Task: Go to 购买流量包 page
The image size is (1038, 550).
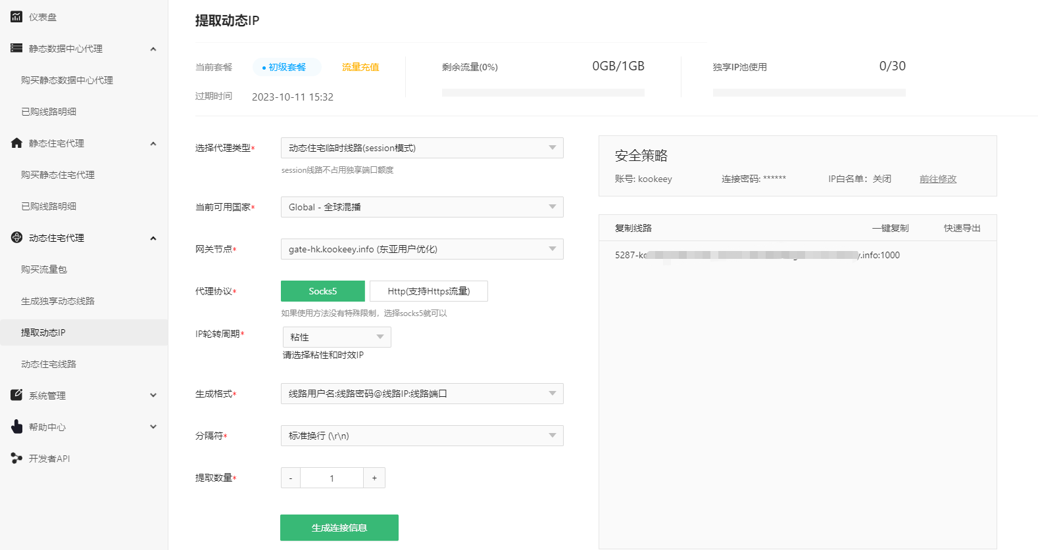Action: 44,269
